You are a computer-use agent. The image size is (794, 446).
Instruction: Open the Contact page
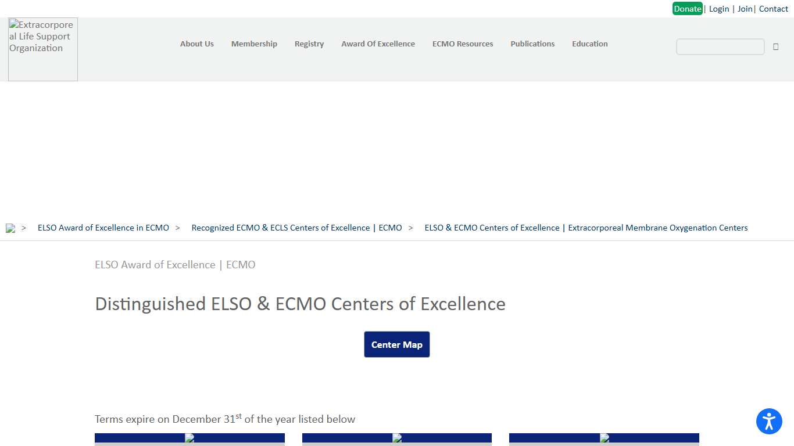[x=773, y=8]
